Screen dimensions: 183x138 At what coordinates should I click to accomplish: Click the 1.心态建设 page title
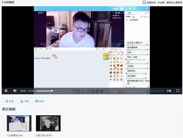(8, 2)
